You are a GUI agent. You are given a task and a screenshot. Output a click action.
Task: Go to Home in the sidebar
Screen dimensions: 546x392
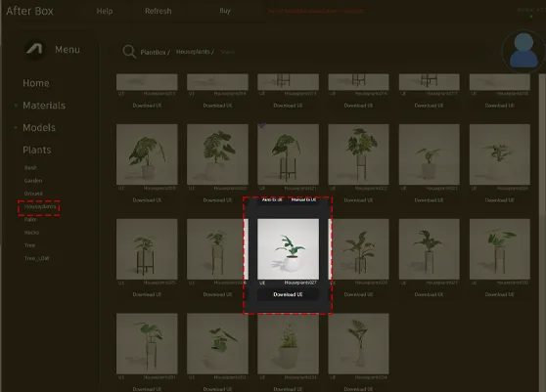pos(36,83)
